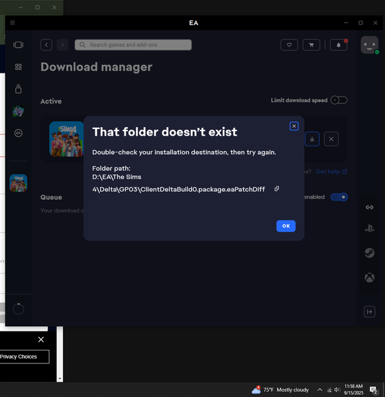Open the Xbox account icon
The height and width of the screenshot is (397, 385).
click(370, 277)
